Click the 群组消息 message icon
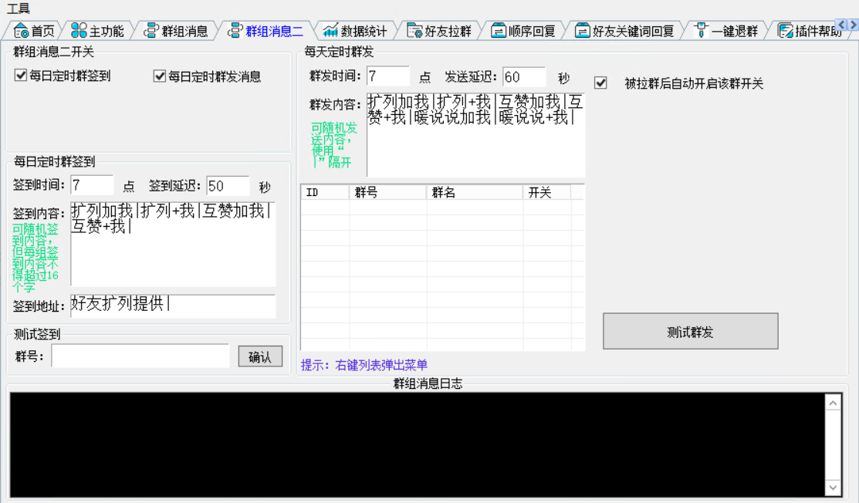The image size is (859, 503). click(153, 31)
